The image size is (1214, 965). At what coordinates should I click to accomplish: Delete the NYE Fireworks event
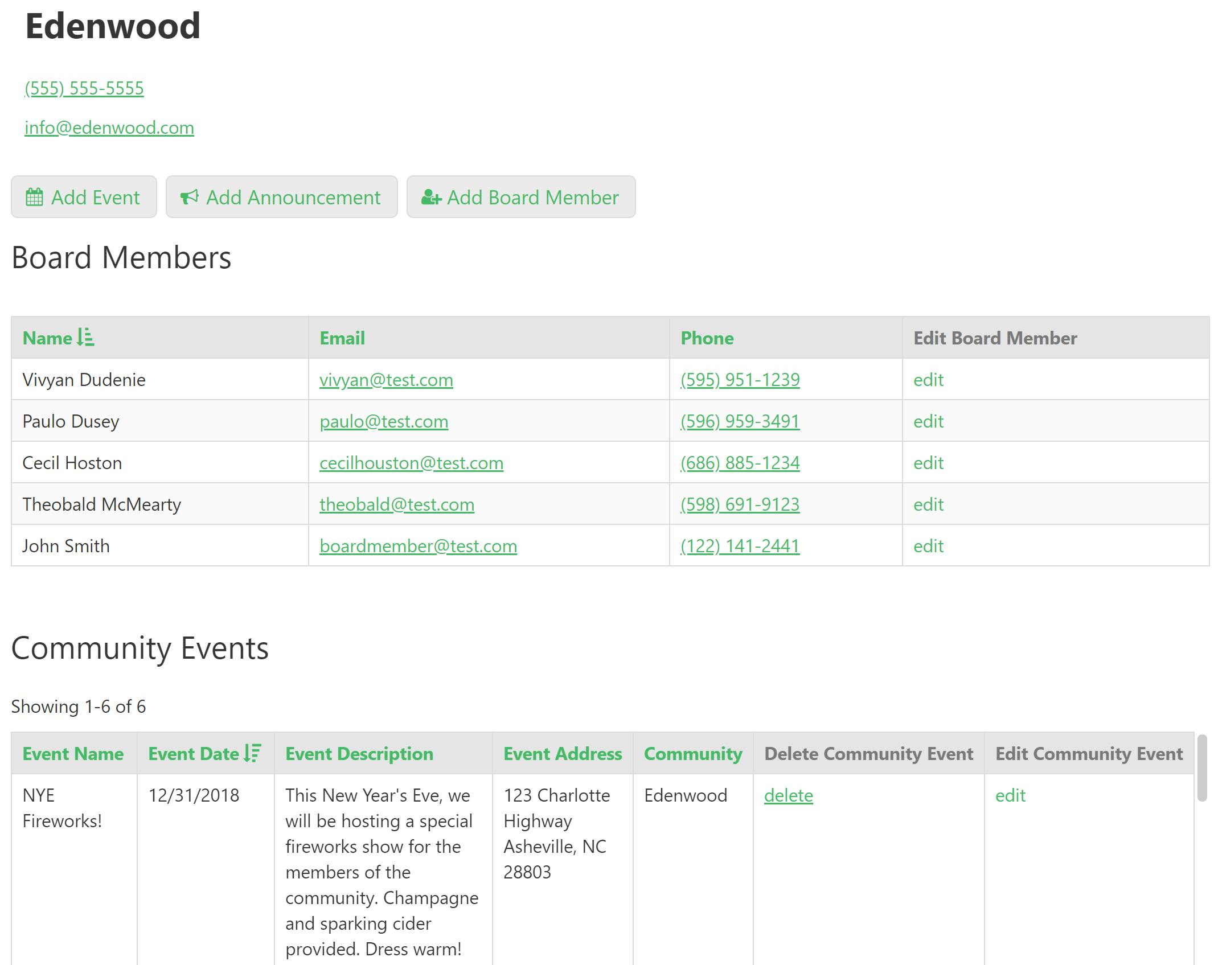click(x=788, y=795)
